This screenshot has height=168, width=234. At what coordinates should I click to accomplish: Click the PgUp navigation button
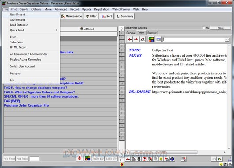click(23, 159)
